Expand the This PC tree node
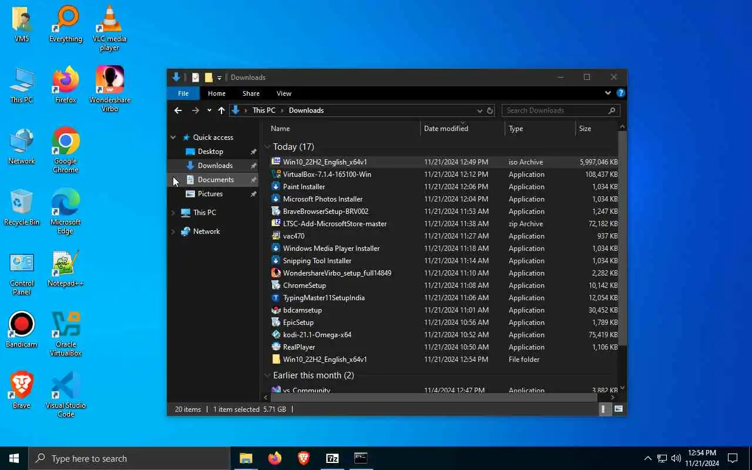Screen dimensions: 752x470 173,213
